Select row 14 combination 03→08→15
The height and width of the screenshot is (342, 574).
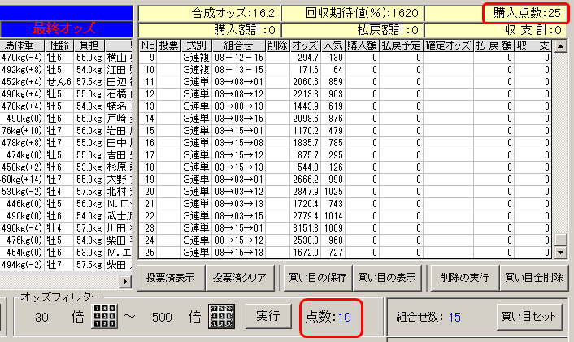(239, 119)
